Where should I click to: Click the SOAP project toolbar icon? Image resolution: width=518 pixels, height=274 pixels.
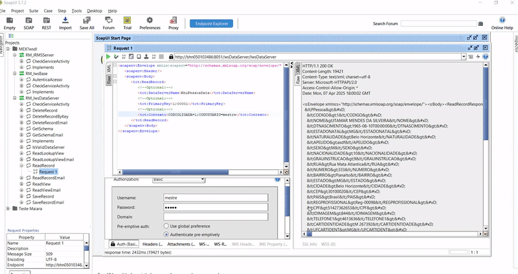28,23
